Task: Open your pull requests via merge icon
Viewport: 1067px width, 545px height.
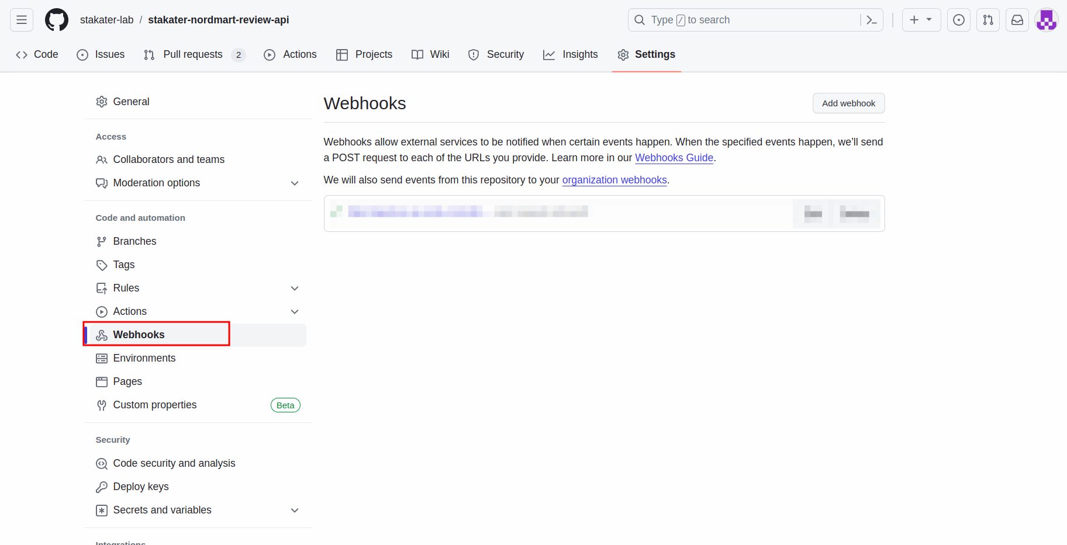Action: pyautogui.click(x=987, y=19)
